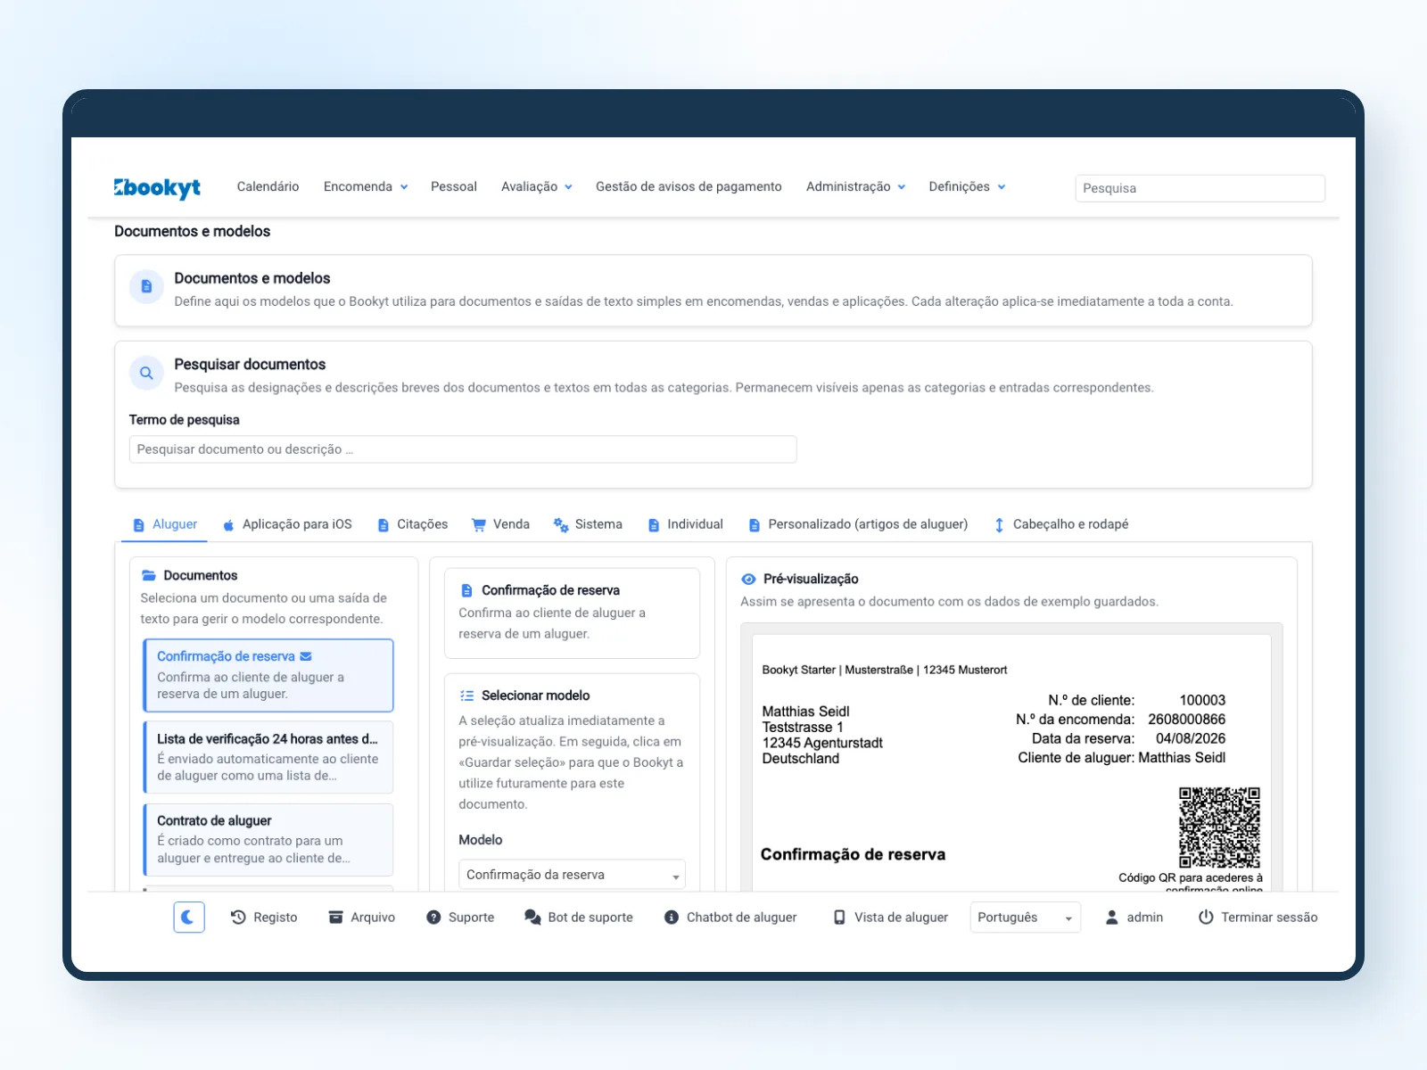Open Suporte help from the footer
The image size is (1427, 1070).
tap(460, 917)
